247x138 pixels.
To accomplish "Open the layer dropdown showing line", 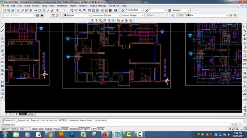I will [202, 15].
